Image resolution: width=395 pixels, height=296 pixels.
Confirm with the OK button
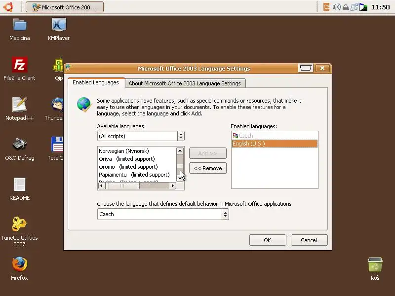[268, 240]
